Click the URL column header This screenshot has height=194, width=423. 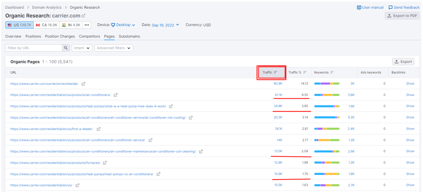tap(13, 72)
